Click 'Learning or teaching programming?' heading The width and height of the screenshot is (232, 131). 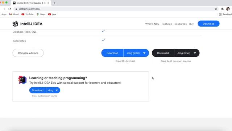(x=58, y=78)
